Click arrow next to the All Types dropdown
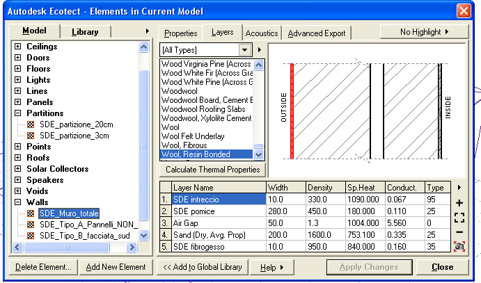This screenshot has width=481, height=283. click(x=260, y=49)
